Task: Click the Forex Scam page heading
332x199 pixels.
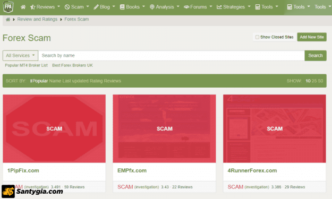Action: pyautogui.click(x=27, y=38)
